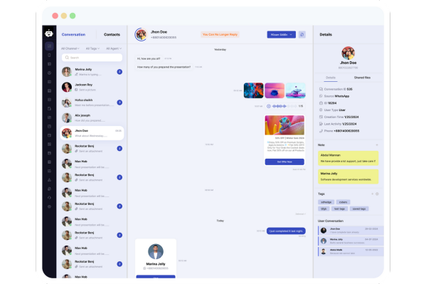Open Abdul Mannan's yellow note
The width and height of the screenshot is (426, 284).
point(348,158)
